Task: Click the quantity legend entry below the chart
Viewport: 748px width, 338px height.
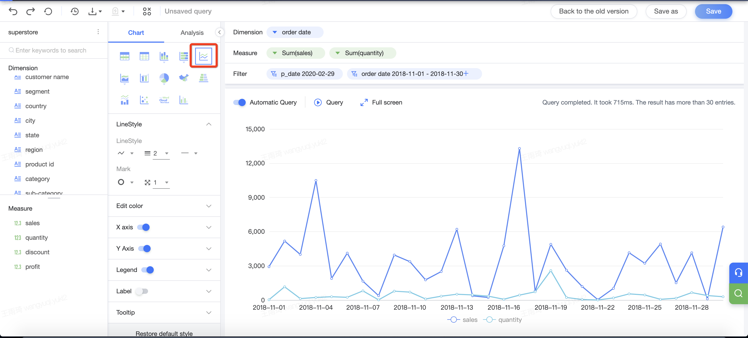Action: 502,319
